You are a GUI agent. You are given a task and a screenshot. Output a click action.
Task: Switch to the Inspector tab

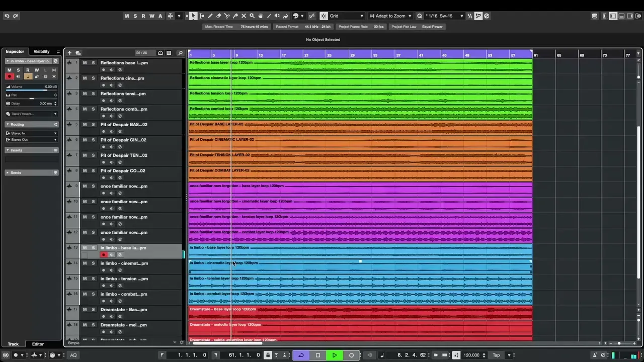point(15,51)
